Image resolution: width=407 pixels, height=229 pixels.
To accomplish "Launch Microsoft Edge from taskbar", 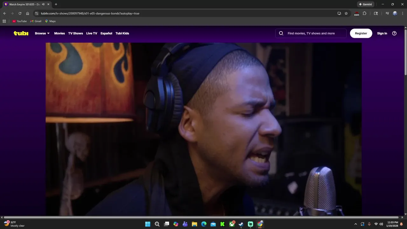I will (x=204, y=224).
